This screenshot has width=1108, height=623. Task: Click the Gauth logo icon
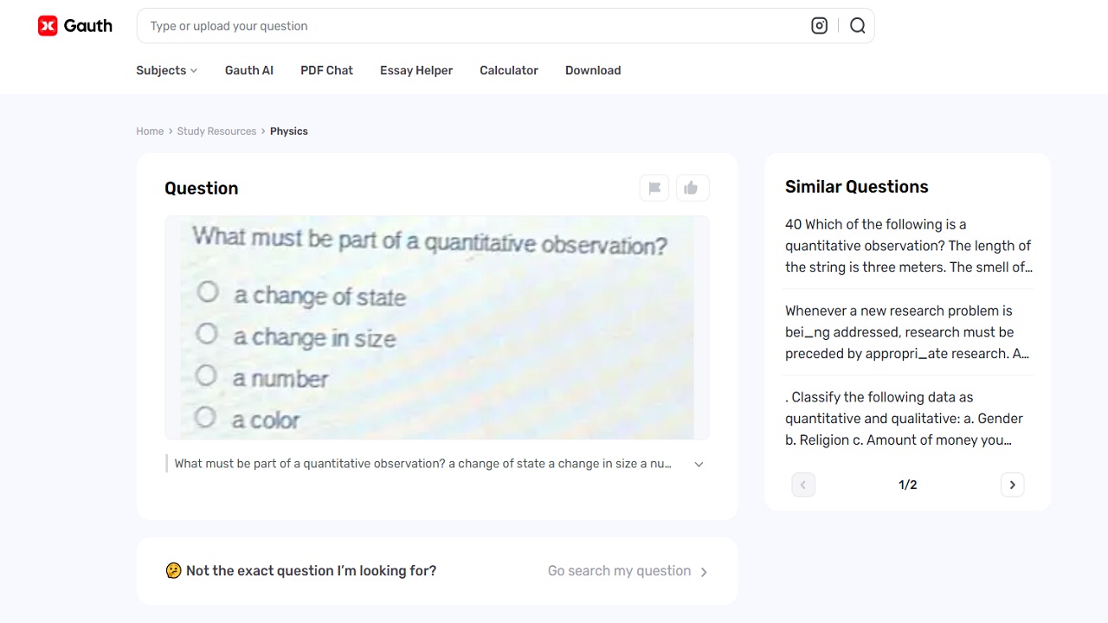tap(48, 25)
